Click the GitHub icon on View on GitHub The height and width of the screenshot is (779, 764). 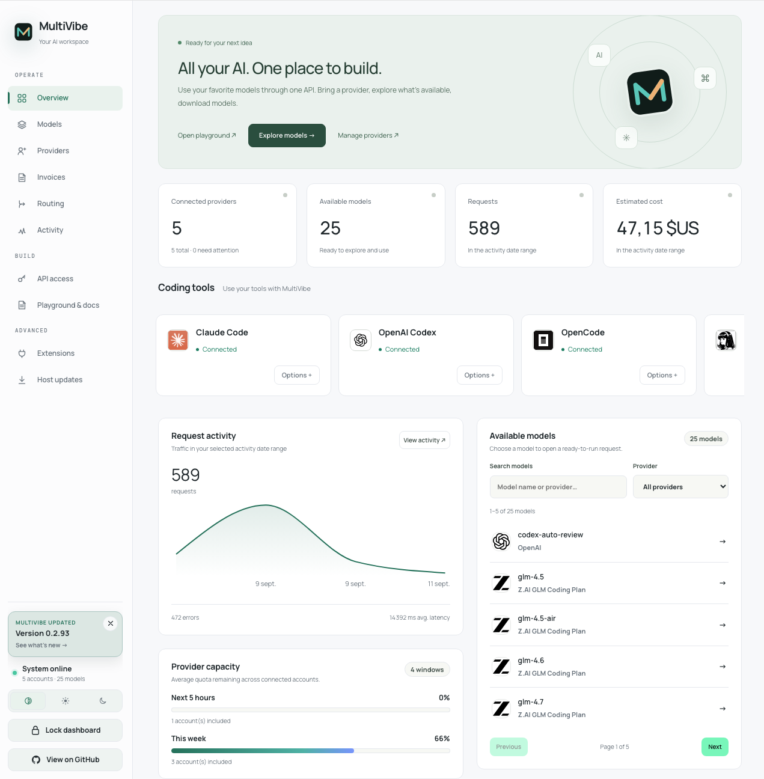tap(36, 760)
